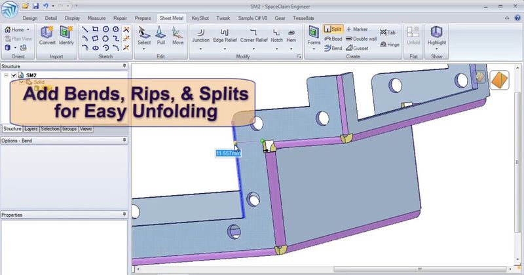Minimize the ribbon with the caret icon
Viewport: 524px width, 275px height.
pos(507,18)
